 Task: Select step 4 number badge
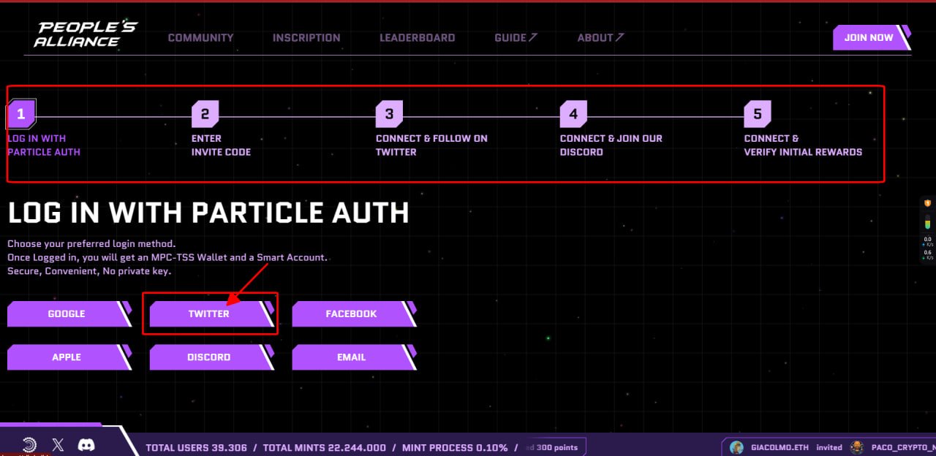coord(574,114)
